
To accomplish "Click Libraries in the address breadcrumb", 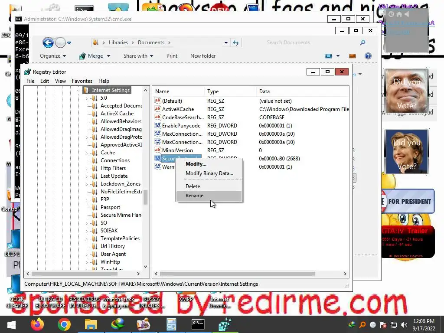I will coord(118,42).
